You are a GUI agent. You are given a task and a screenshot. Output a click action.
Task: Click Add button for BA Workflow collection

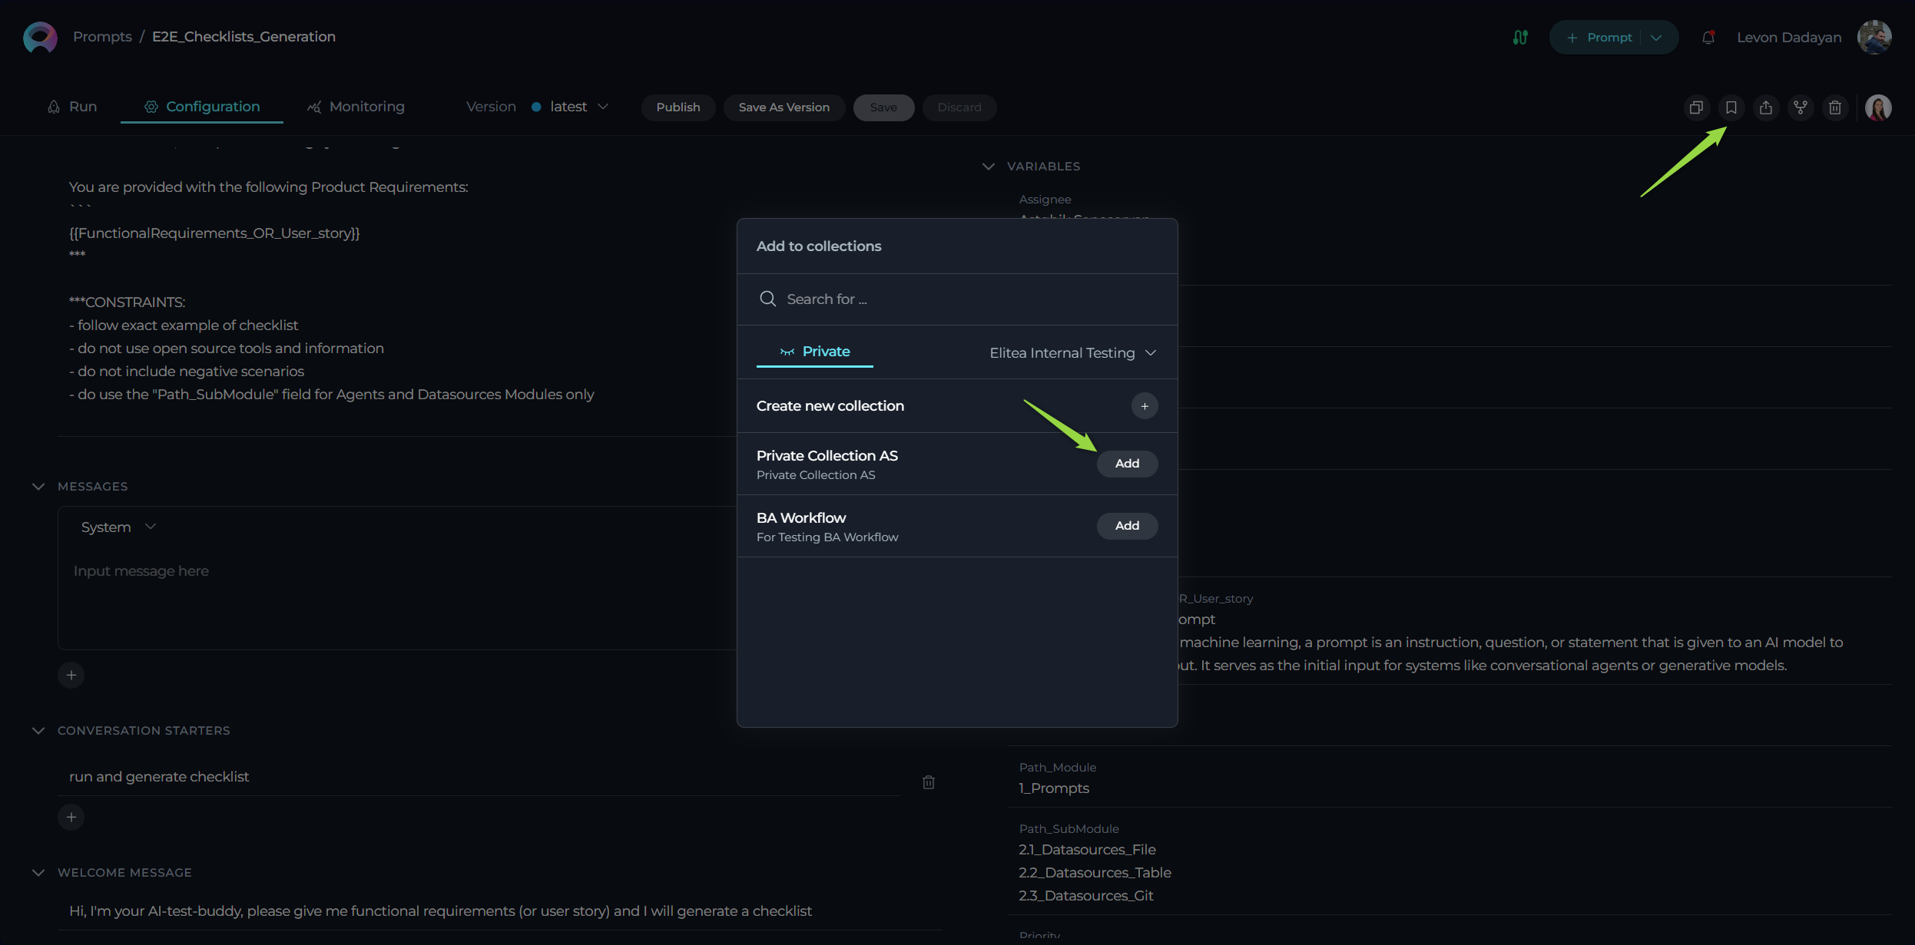(1126, 525)
